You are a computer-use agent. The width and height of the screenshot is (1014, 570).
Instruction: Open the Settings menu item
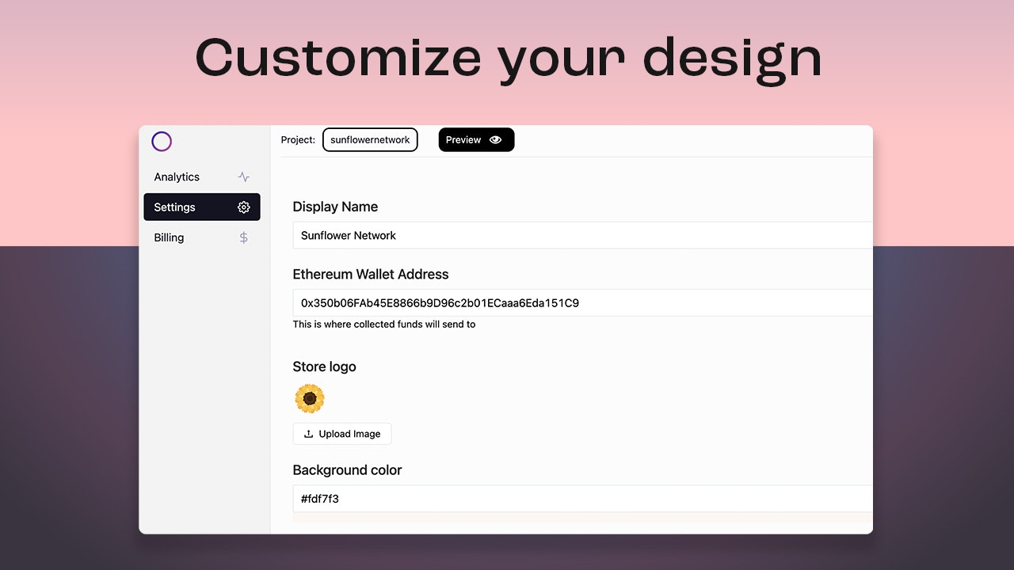202,207
